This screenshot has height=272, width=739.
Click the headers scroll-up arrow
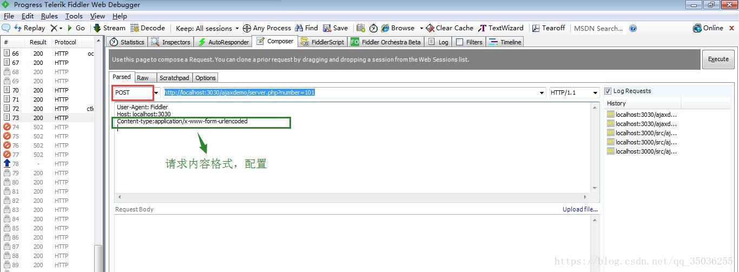click(x=595, y=107)
